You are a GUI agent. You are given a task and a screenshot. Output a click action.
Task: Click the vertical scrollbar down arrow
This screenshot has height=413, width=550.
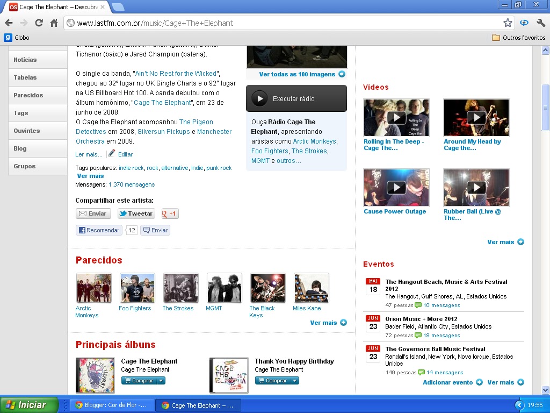click(x=546, y=390)
